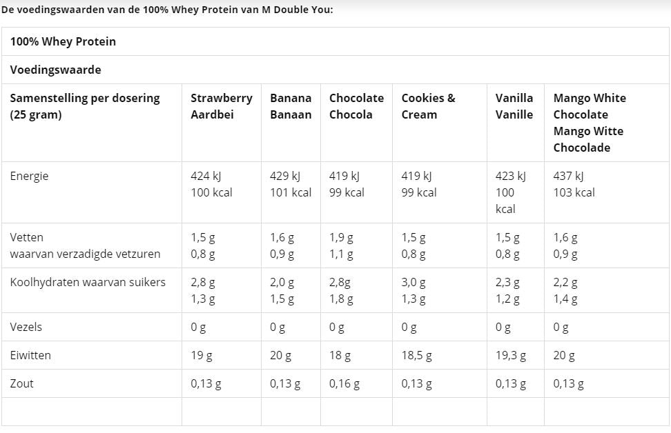The image size is (671, 433).
Task: Select the 'Vanilla Vanille' column header
Action: tap(514, 106)
